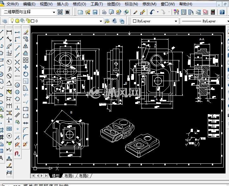This screenshot has height=186, width=229.
Task: Toggle layer 0 lock padlock icon
Action: 28,21
